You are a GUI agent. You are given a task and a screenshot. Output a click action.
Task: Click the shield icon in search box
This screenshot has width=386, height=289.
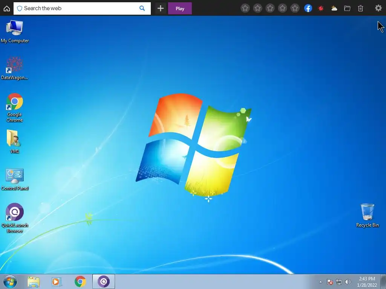(20, 8)
